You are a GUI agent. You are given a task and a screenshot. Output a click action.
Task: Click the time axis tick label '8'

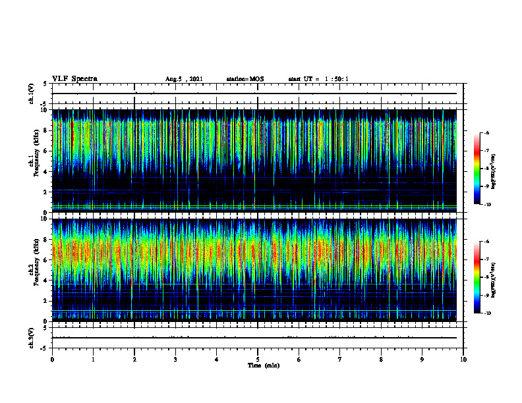point(381,360)
